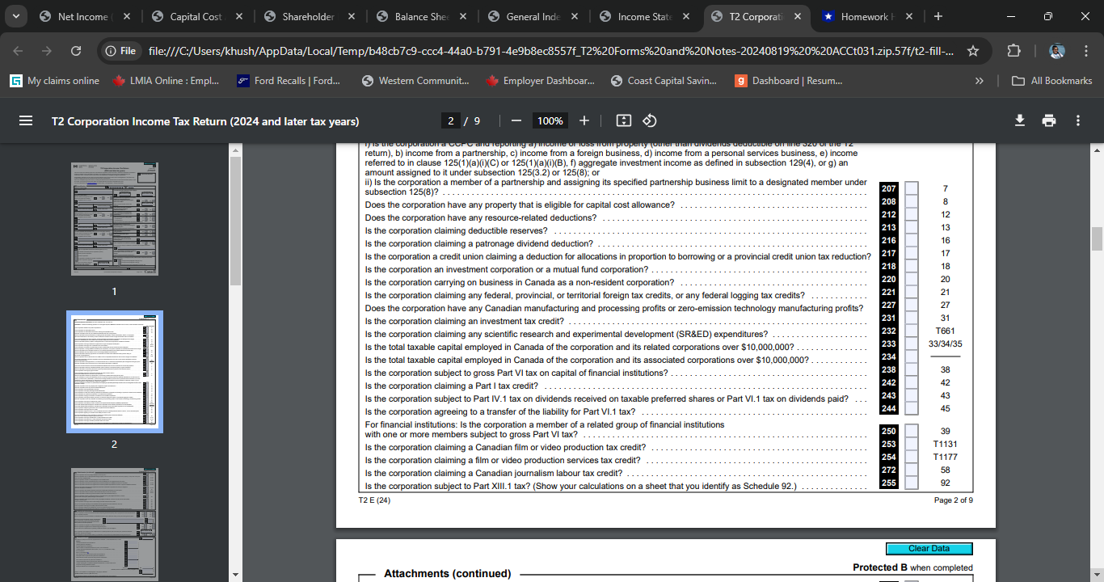Open the Chrome three-dot menu
Image resolution: width=1104 pixels, height=582 pixels.
point(1086,51)
